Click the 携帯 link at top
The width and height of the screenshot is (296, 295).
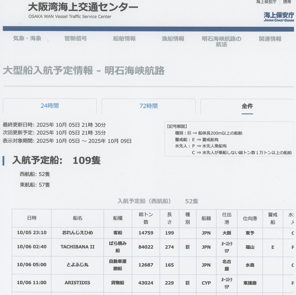click(287, 2)
